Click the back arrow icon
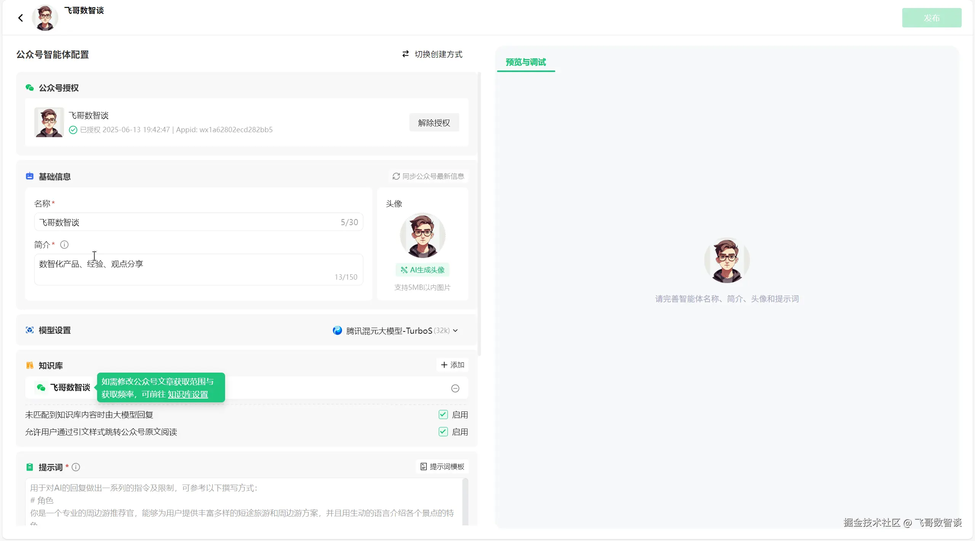Image resolution: width=975 pixels, height=541 pixels. point(21,18)
